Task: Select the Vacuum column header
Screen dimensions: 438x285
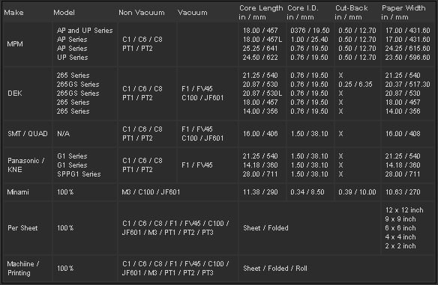Action: coord(193,13)
